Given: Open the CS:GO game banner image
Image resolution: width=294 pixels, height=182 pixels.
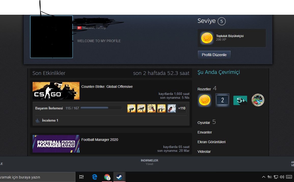Looking at the screenshot, I should (56, 91).
